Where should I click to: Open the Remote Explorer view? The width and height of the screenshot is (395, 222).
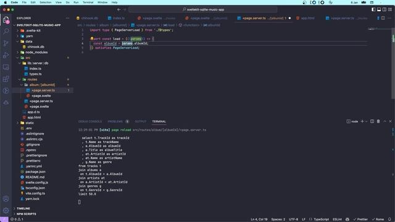6,67
